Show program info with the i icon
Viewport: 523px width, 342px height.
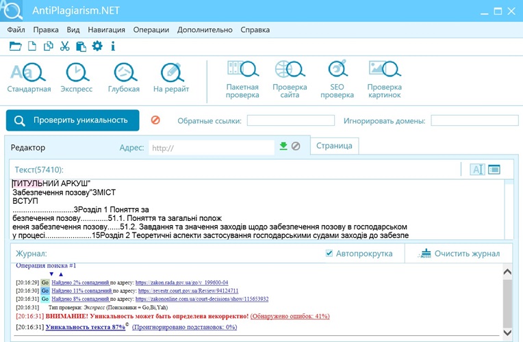[x=113, y=46]
